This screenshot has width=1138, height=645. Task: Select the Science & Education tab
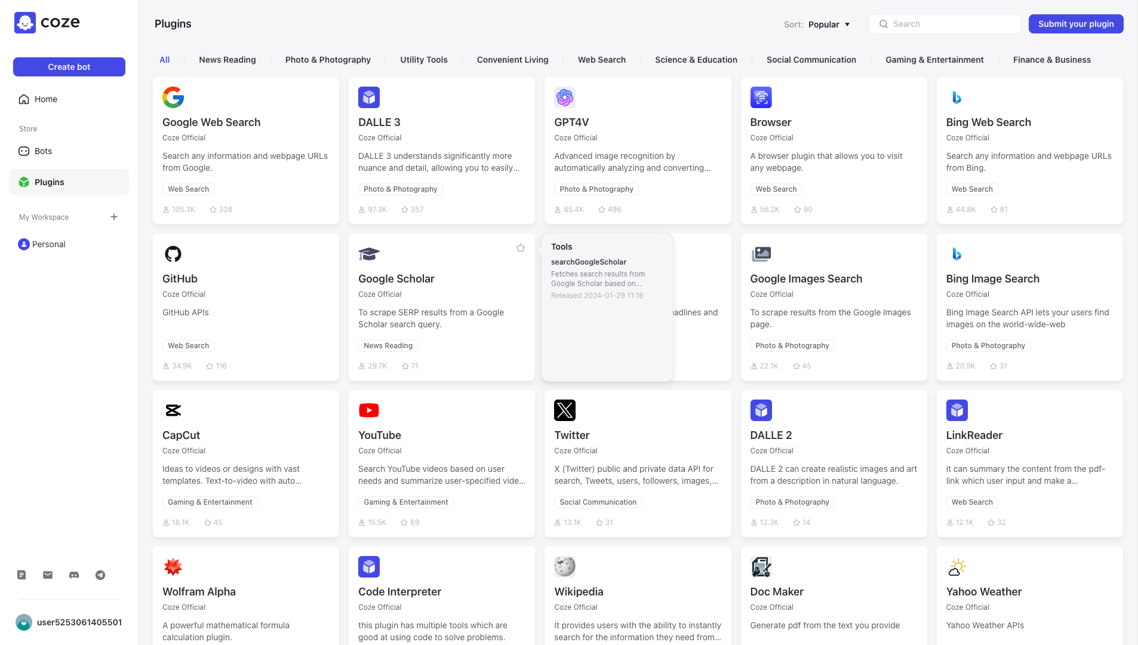[x=696, y=60]
